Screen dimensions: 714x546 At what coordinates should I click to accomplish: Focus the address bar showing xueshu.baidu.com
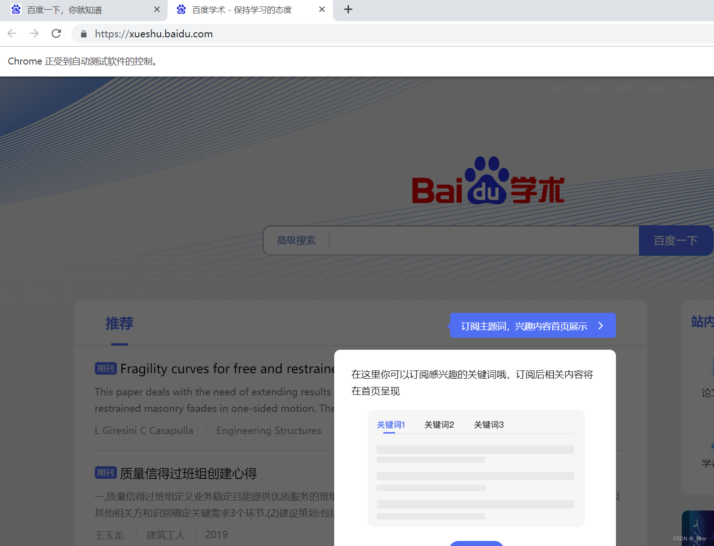coord(393,34)
